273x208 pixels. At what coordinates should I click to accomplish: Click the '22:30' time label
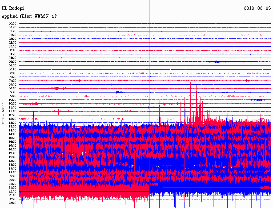coord(13,195)
